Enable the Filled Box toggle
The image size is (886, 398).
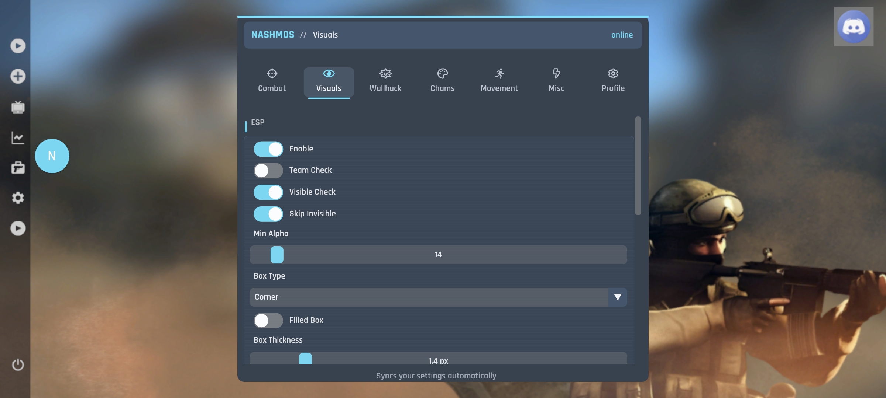pos(268,320)
